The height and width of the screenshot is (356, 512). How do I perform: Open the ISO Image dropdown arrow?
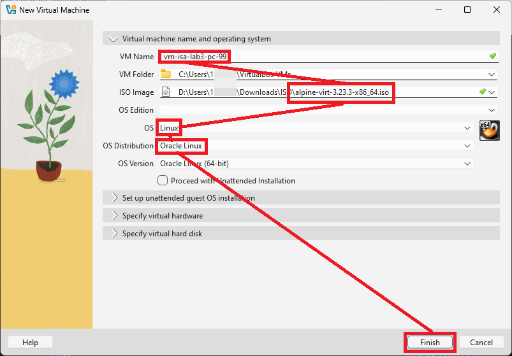coord(492,92)
